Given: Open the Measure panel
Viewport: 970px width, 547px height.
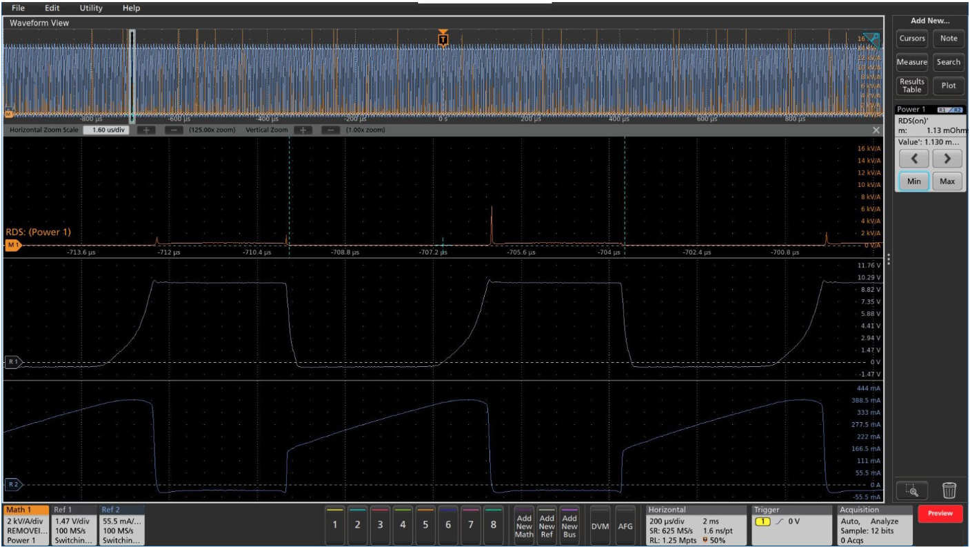Looking at the screenshot, I should pyautogui.click(x=911, y=62).
